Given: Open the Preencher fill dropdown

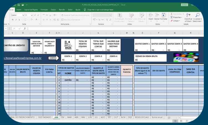Looking at the screenshot, I should tap(177, 17).
